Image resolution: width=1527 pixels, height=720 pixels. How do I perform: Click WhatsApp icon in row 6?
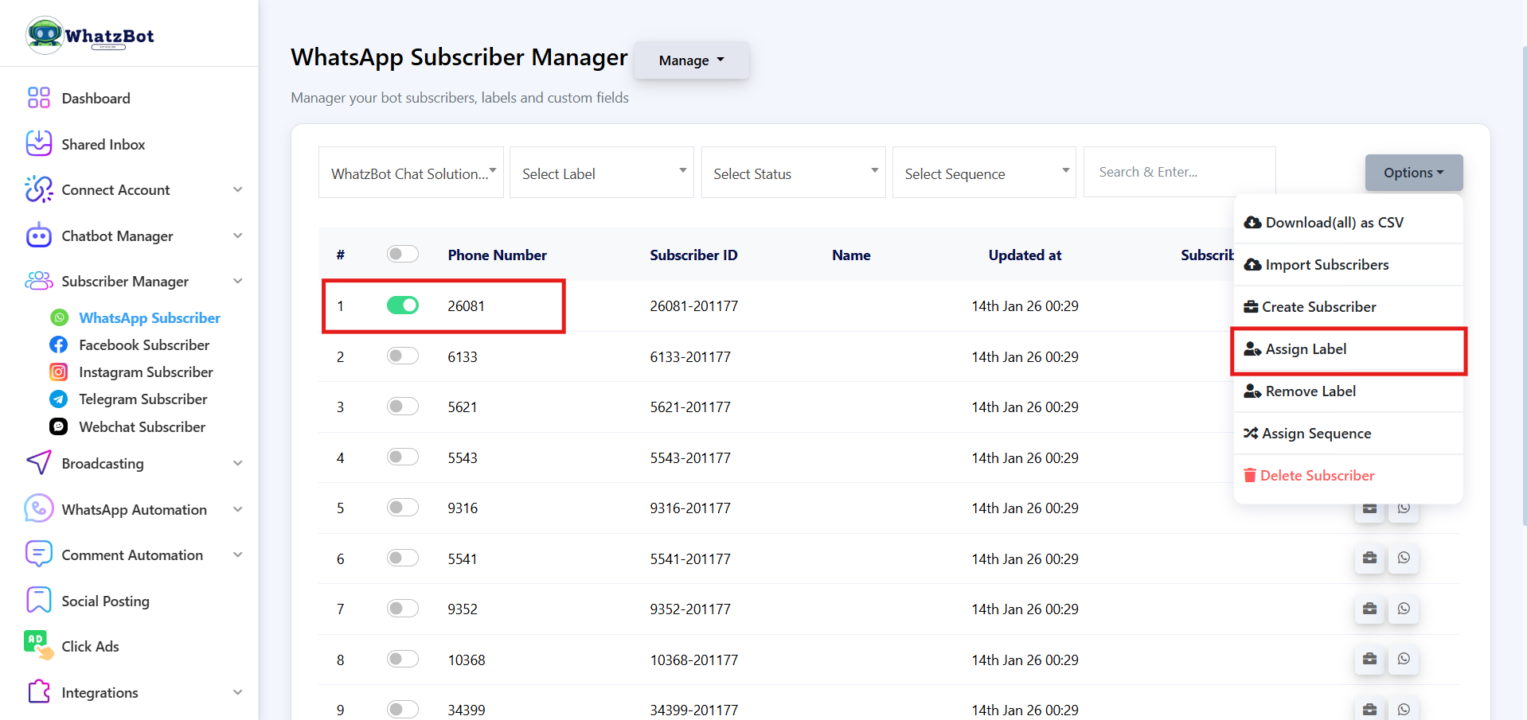(1404, 558)
